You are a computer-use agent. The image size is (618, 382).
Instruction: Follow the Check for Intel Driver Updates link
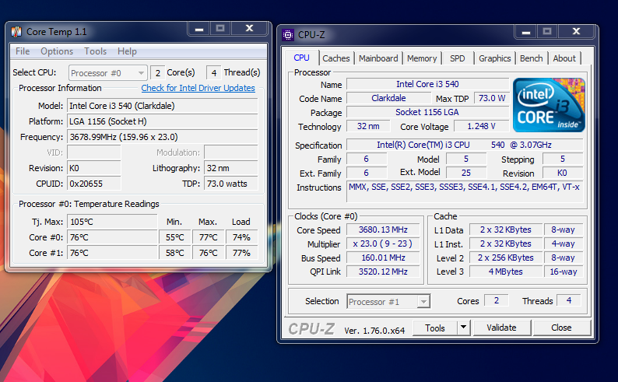pos(198,88)
